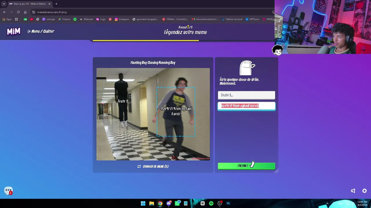
Task: Switch to Chrome in the taskbar
Action: coord(160,203)
